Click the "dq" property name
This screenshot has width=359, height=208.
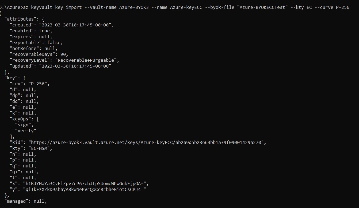(x=15, y=101)
